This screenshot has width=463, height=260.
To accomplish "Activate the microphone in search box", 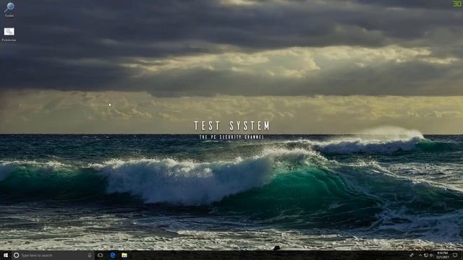I will click(x=90, y=255).
